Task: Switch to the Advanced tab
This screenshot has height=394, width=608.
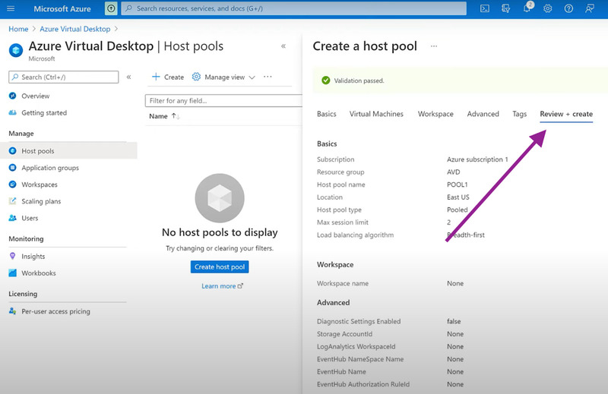Action: point(483,114)
